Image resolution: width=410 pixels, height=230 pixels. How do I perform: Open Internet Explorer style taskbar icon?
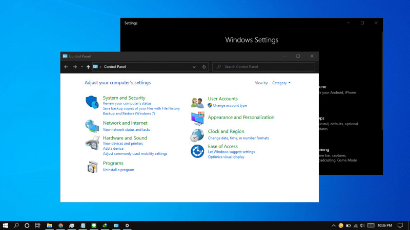point(105,225)
